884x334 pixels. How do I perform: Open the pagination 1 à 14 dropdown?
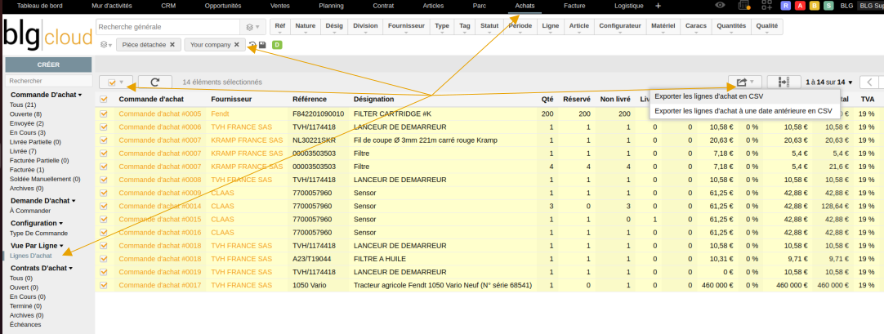click(x=828, y=82)
